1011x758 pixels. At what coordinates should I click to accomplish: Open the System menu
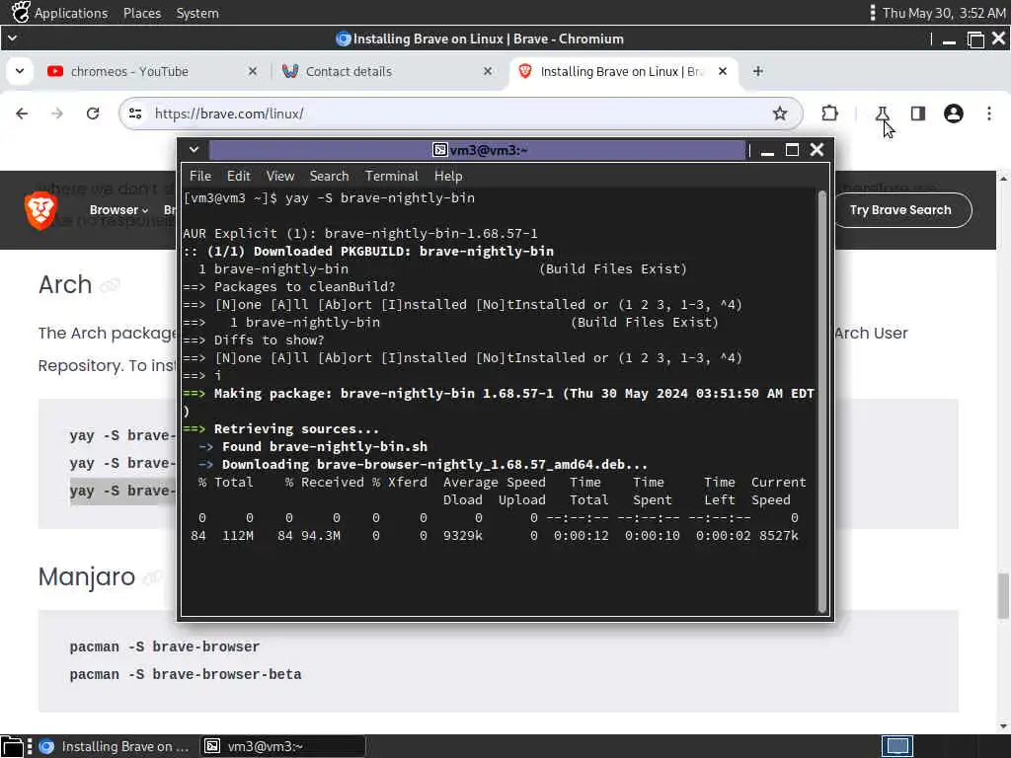[197, 13]
